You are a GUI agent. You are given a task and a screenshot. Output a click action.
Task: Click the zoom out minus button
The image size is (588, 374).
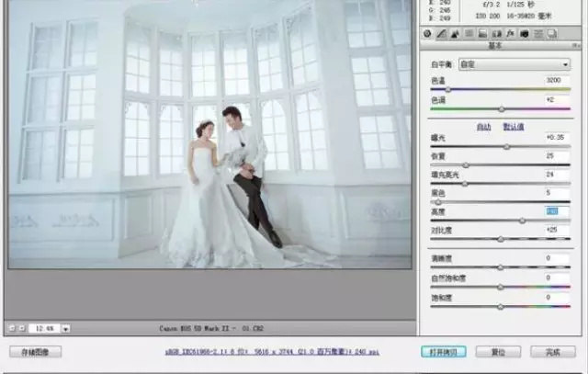12,328
